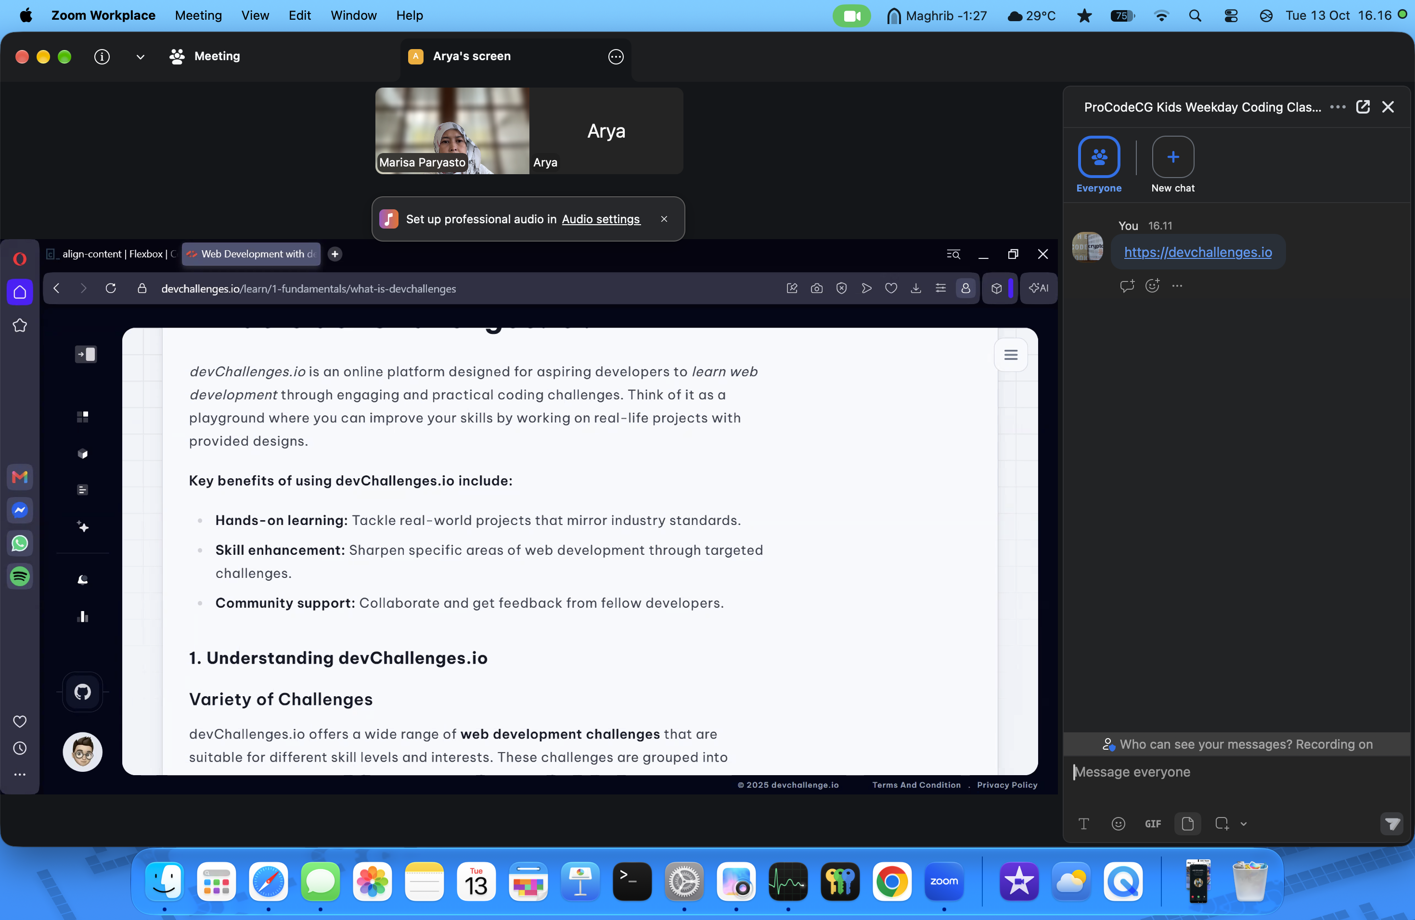The image size is (1415, 920).
Task: Open the text formatting tool in chat
Action: [x=1084, y=824]
